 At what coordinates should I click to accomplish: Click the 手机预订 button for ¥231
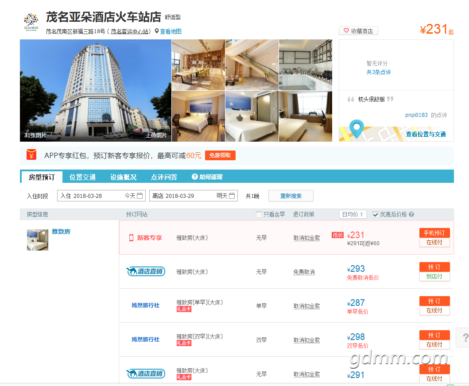[434, 233]
